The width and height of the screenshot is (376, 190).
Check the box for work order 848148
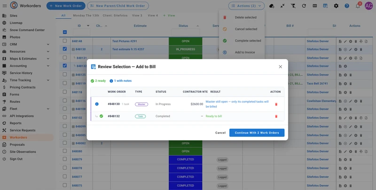click(x=65, y=41)
